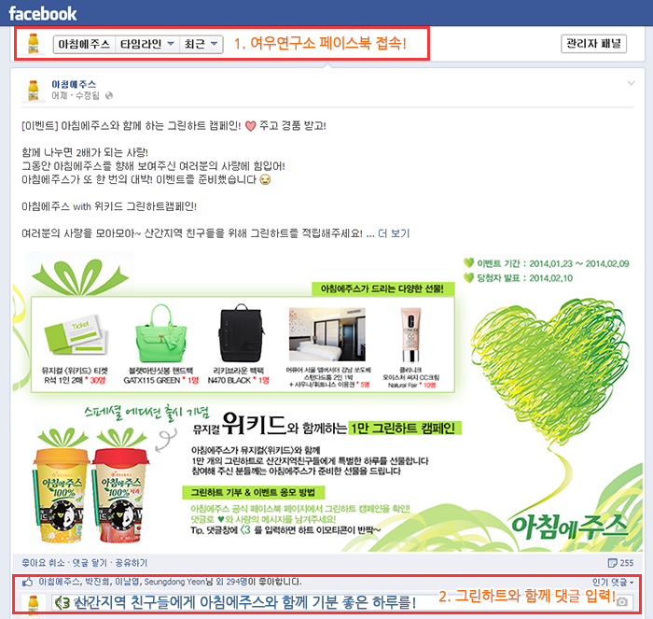Expand the 최근 dropdown
Viewport: 653px width, 619px height.
coord(201,44)
